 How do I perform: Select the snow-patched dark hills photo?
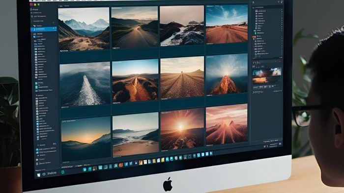pos(182,26)
